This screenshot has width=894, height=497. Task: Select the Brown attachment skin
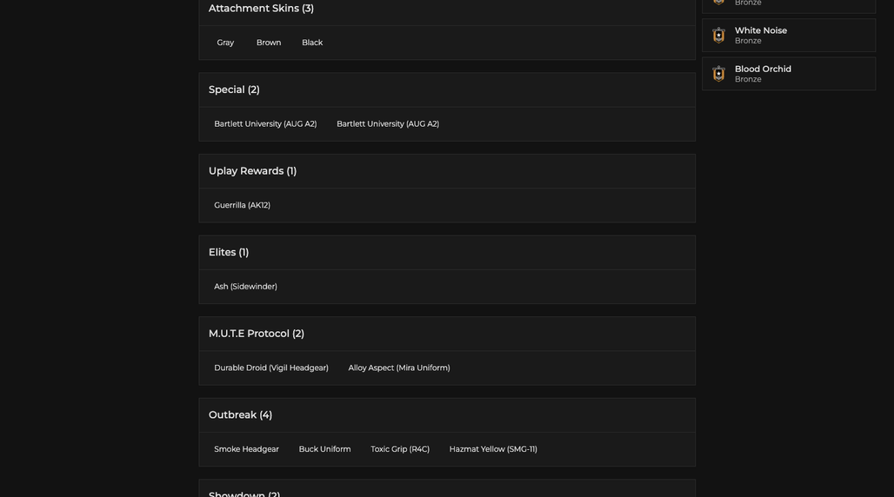tap(269, 43)
